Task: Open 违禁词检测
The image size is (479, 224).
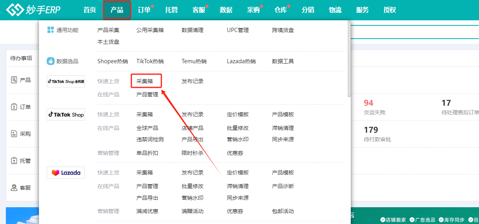Action: pyautogui.click(x=150, y=139)
